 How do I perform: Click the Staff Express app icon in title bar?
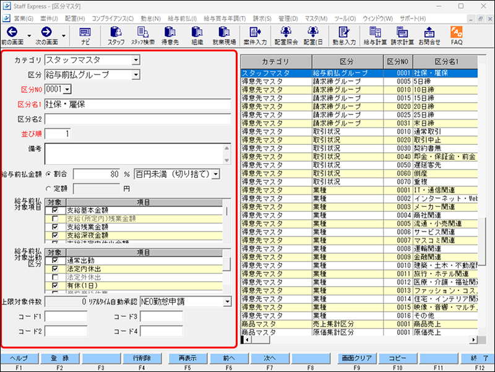[7, 6]
